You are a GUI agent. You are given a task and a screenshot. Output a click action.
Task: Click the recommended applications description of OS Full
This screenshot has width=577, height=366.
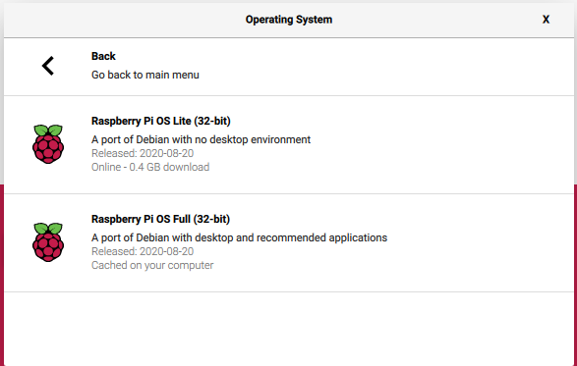[239, 237]
